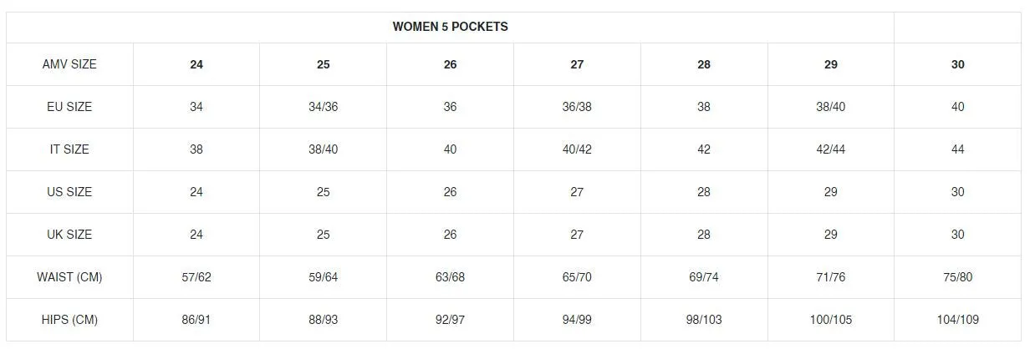Click the hips 92/97 cell
This screenshot has width=1030, height=349.
(450, 320)
